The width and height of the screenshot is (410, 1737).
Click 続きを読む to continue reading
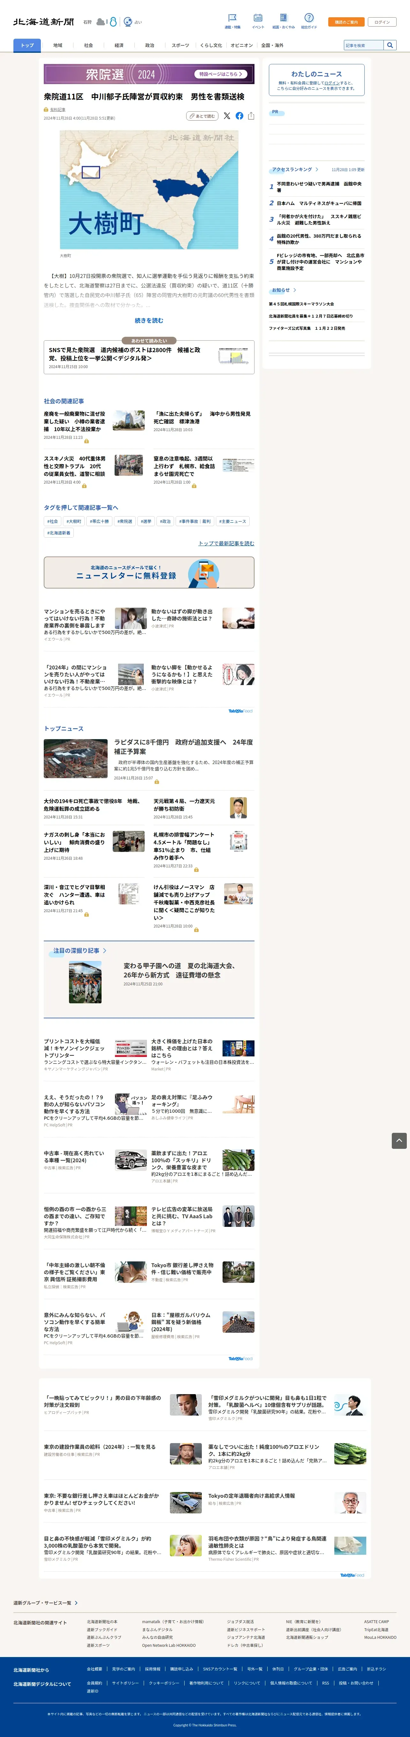tap(149, 320)
